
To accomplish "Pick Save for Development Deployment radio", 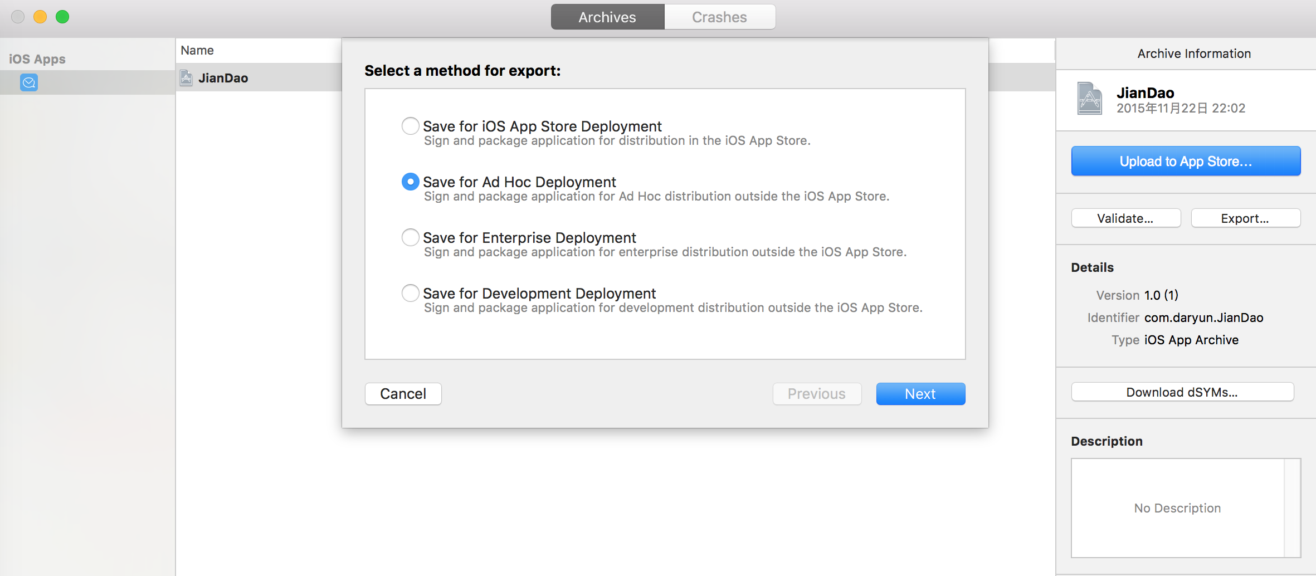I will pyautogui.click(x=411, y=293).
